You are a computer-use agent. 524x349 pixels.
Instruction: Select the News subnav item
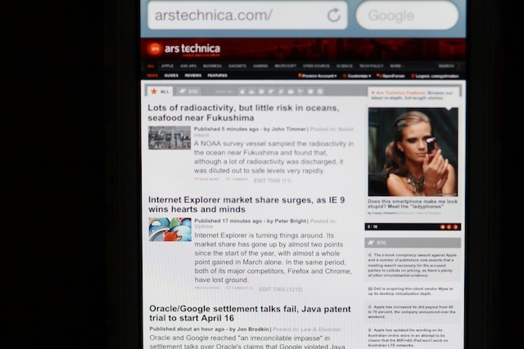click(x=152, y=76)
